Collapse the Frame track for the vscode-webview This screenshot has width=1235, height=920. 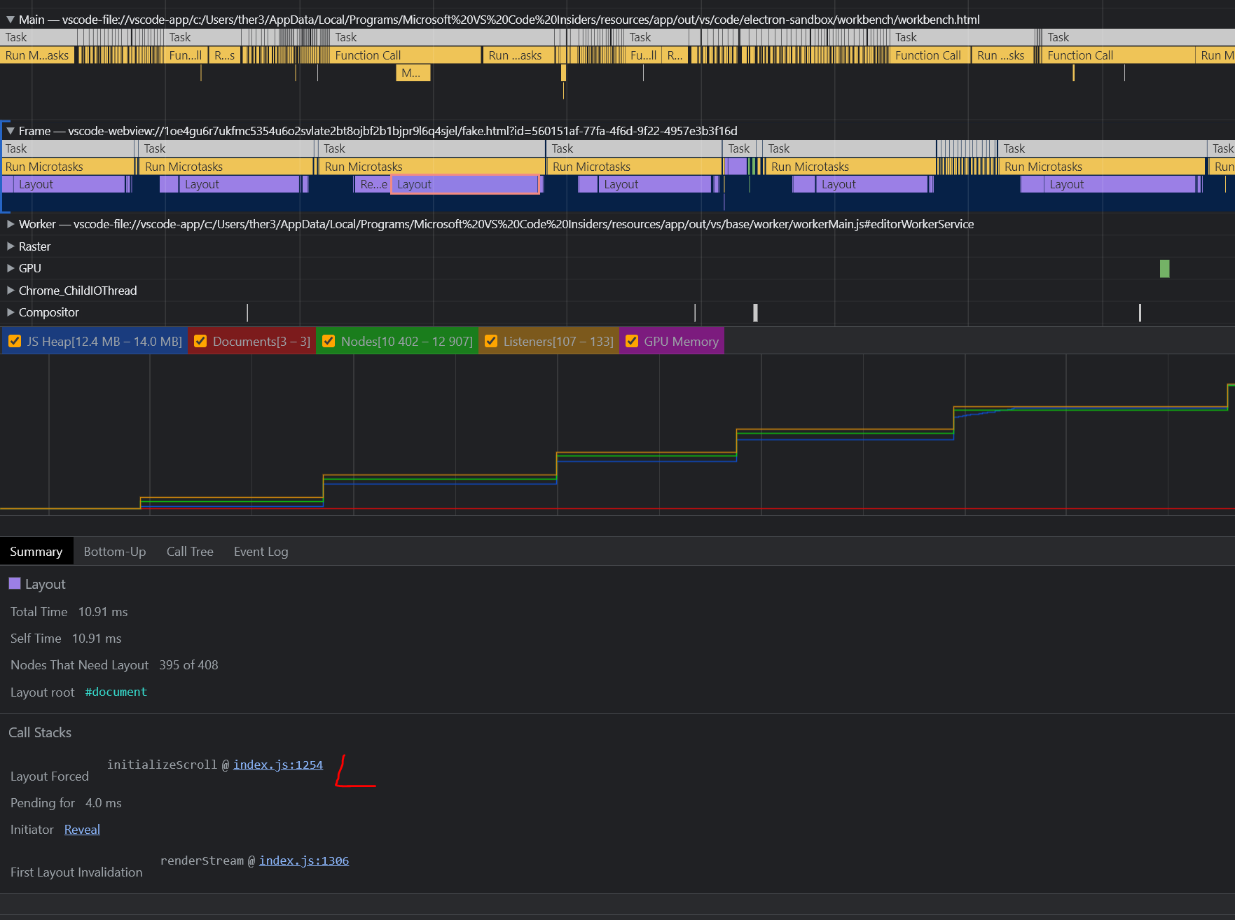tap(9, 131)
